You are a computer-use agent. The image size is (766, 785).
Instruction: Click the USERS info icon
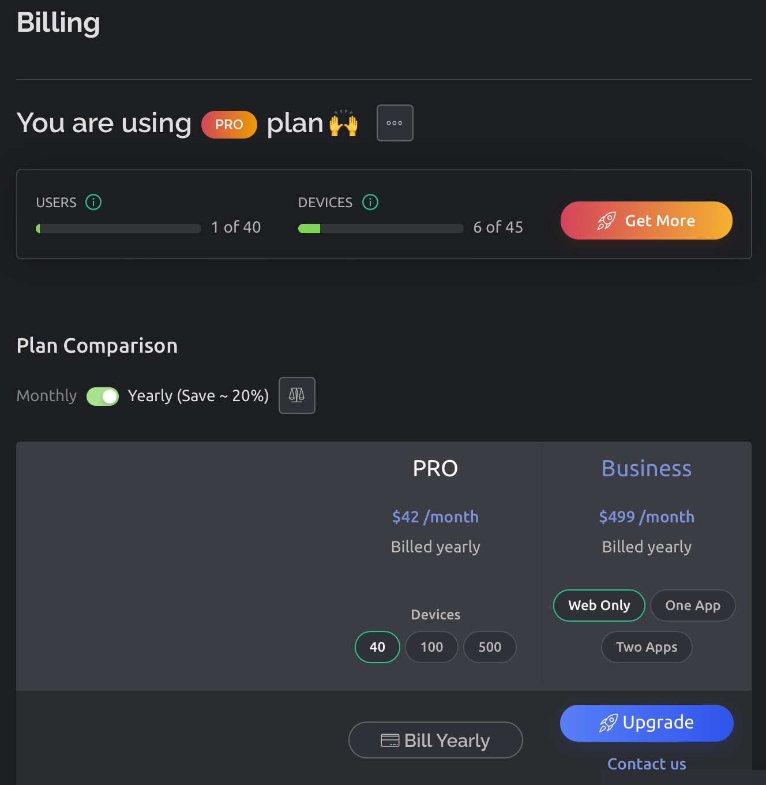coord(93,202)
